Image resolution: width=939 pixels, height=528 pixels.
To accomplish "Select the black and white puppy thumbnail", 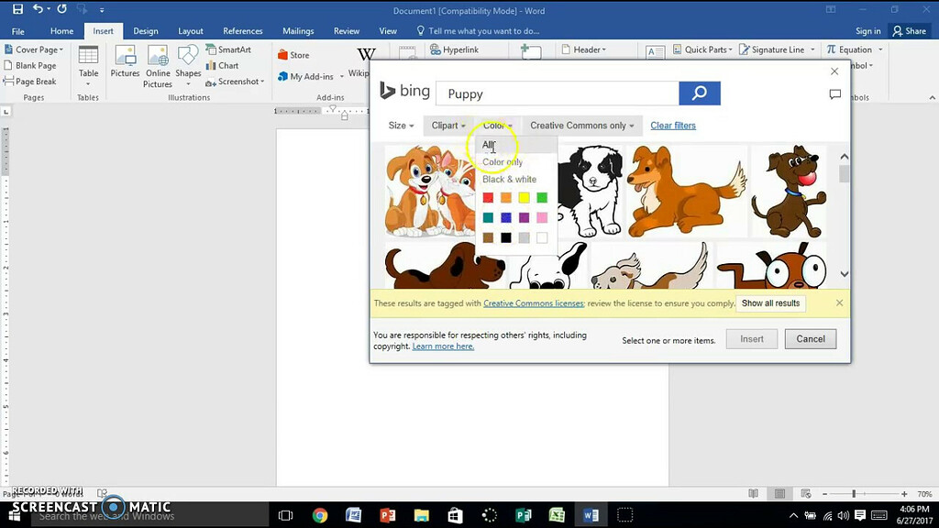I will pos(590,188).
